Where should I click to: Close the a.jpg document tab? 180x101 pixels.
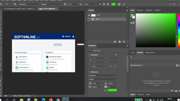tap(57, 9)
